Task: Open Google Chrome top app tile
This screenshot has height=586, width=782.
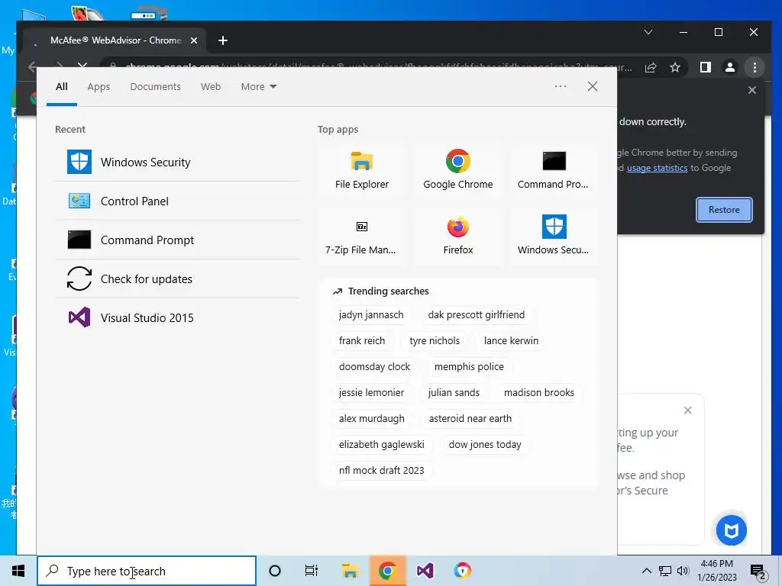Action: click(458, 170)
